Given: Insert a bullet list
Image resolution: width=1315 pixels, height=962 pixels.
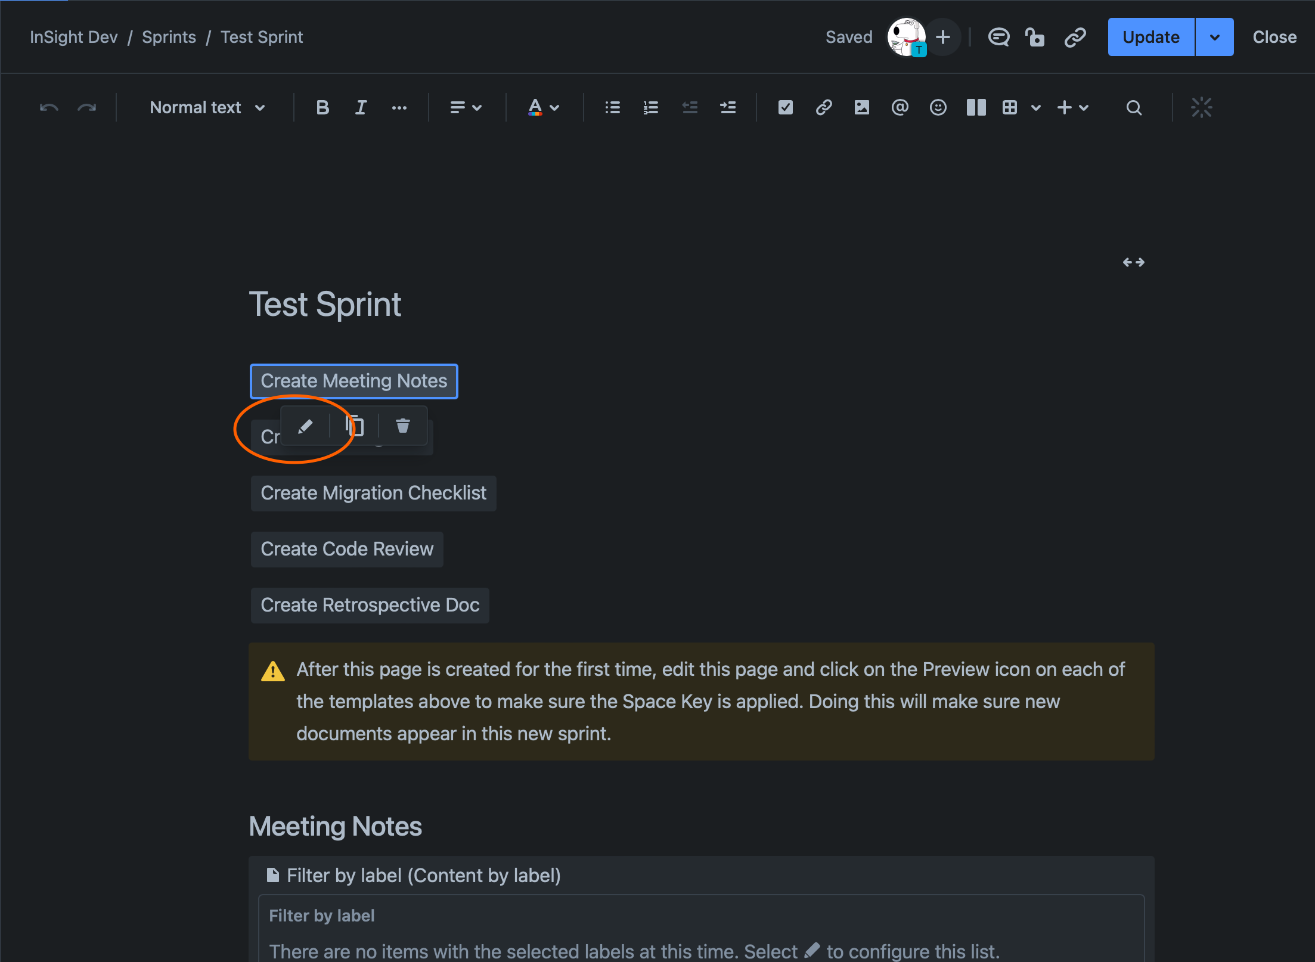Looking at the screenshot, I should (613, 108).
